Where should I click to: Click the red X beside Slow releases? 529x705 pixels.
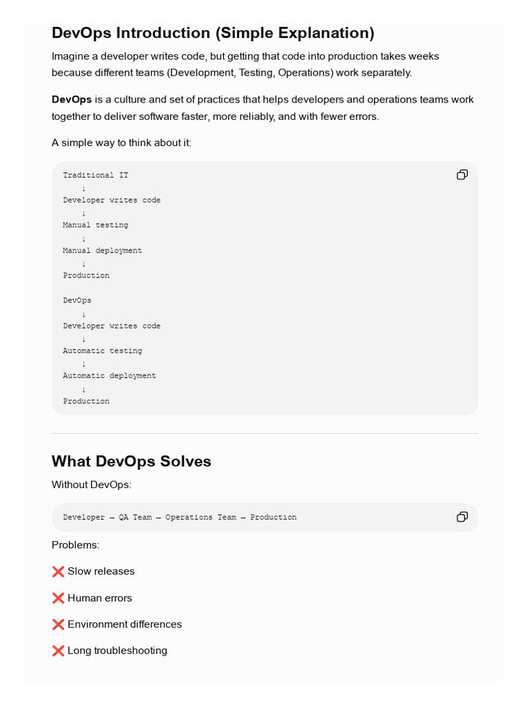(58, 571)
